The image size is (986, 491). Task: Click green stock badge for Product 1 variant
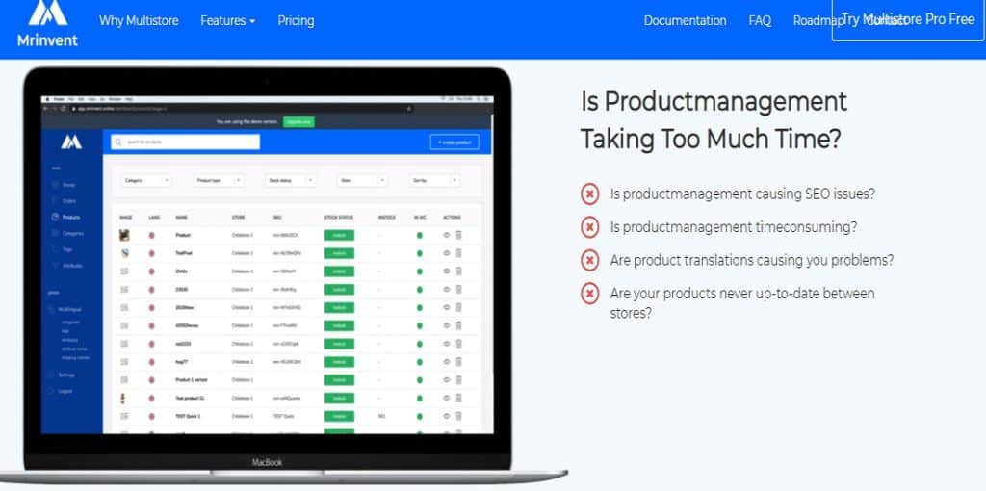[x=339, y=380]
